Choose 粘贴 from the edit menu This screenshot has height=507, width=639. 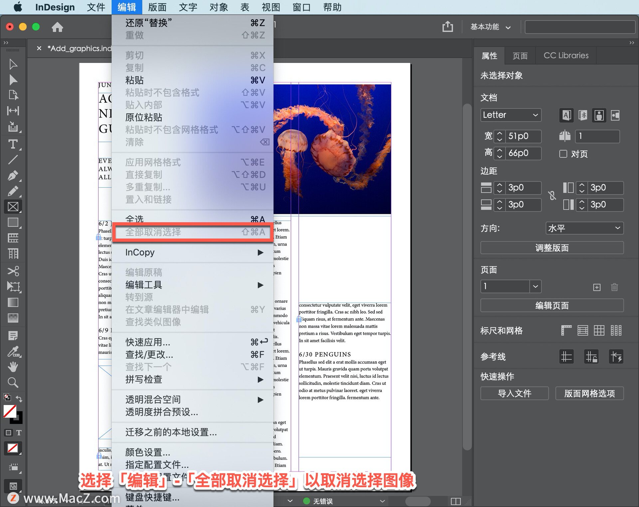192,80
